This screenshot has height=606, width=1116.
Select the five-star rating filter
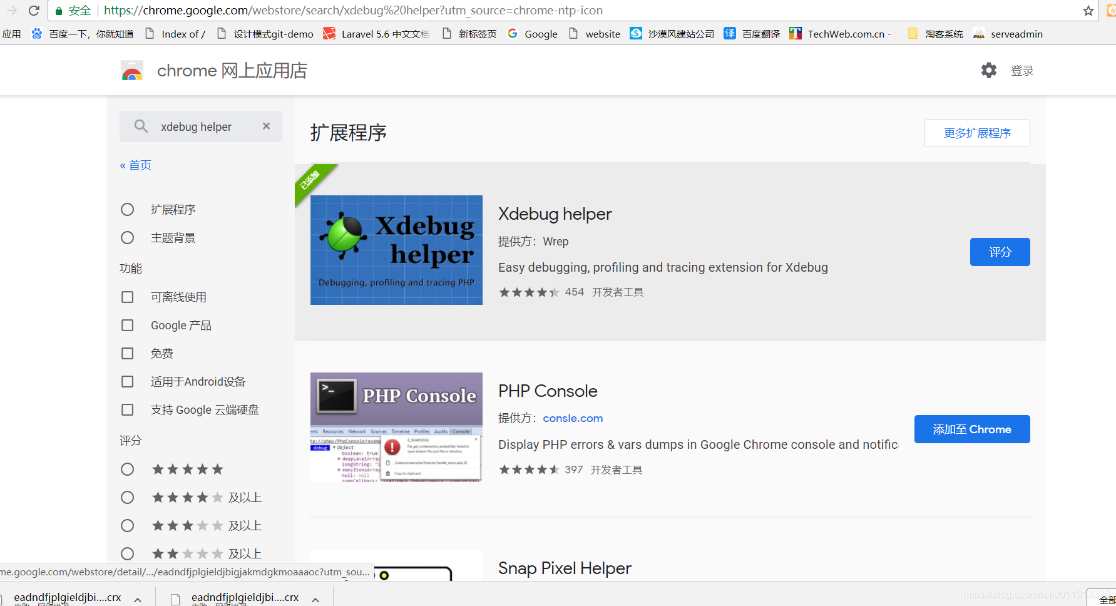point(128,469)
